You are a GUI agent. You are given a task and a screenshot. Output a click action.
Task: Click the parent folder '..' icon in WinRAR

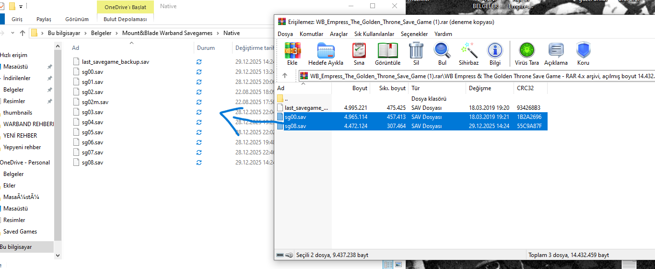click(281, 98)
